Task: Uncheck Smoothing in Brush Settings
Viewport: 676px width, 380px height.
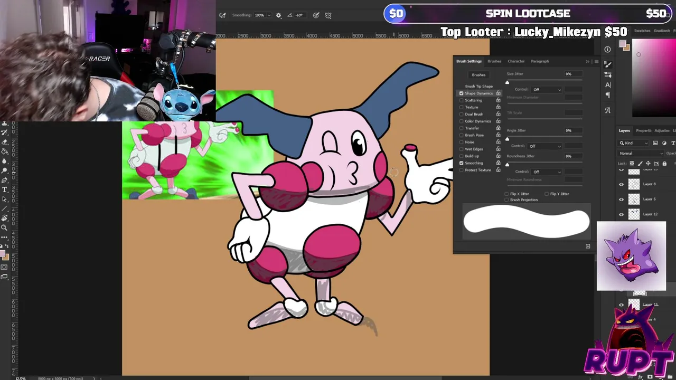Action: pyautogui.click(x=462, y=163)
